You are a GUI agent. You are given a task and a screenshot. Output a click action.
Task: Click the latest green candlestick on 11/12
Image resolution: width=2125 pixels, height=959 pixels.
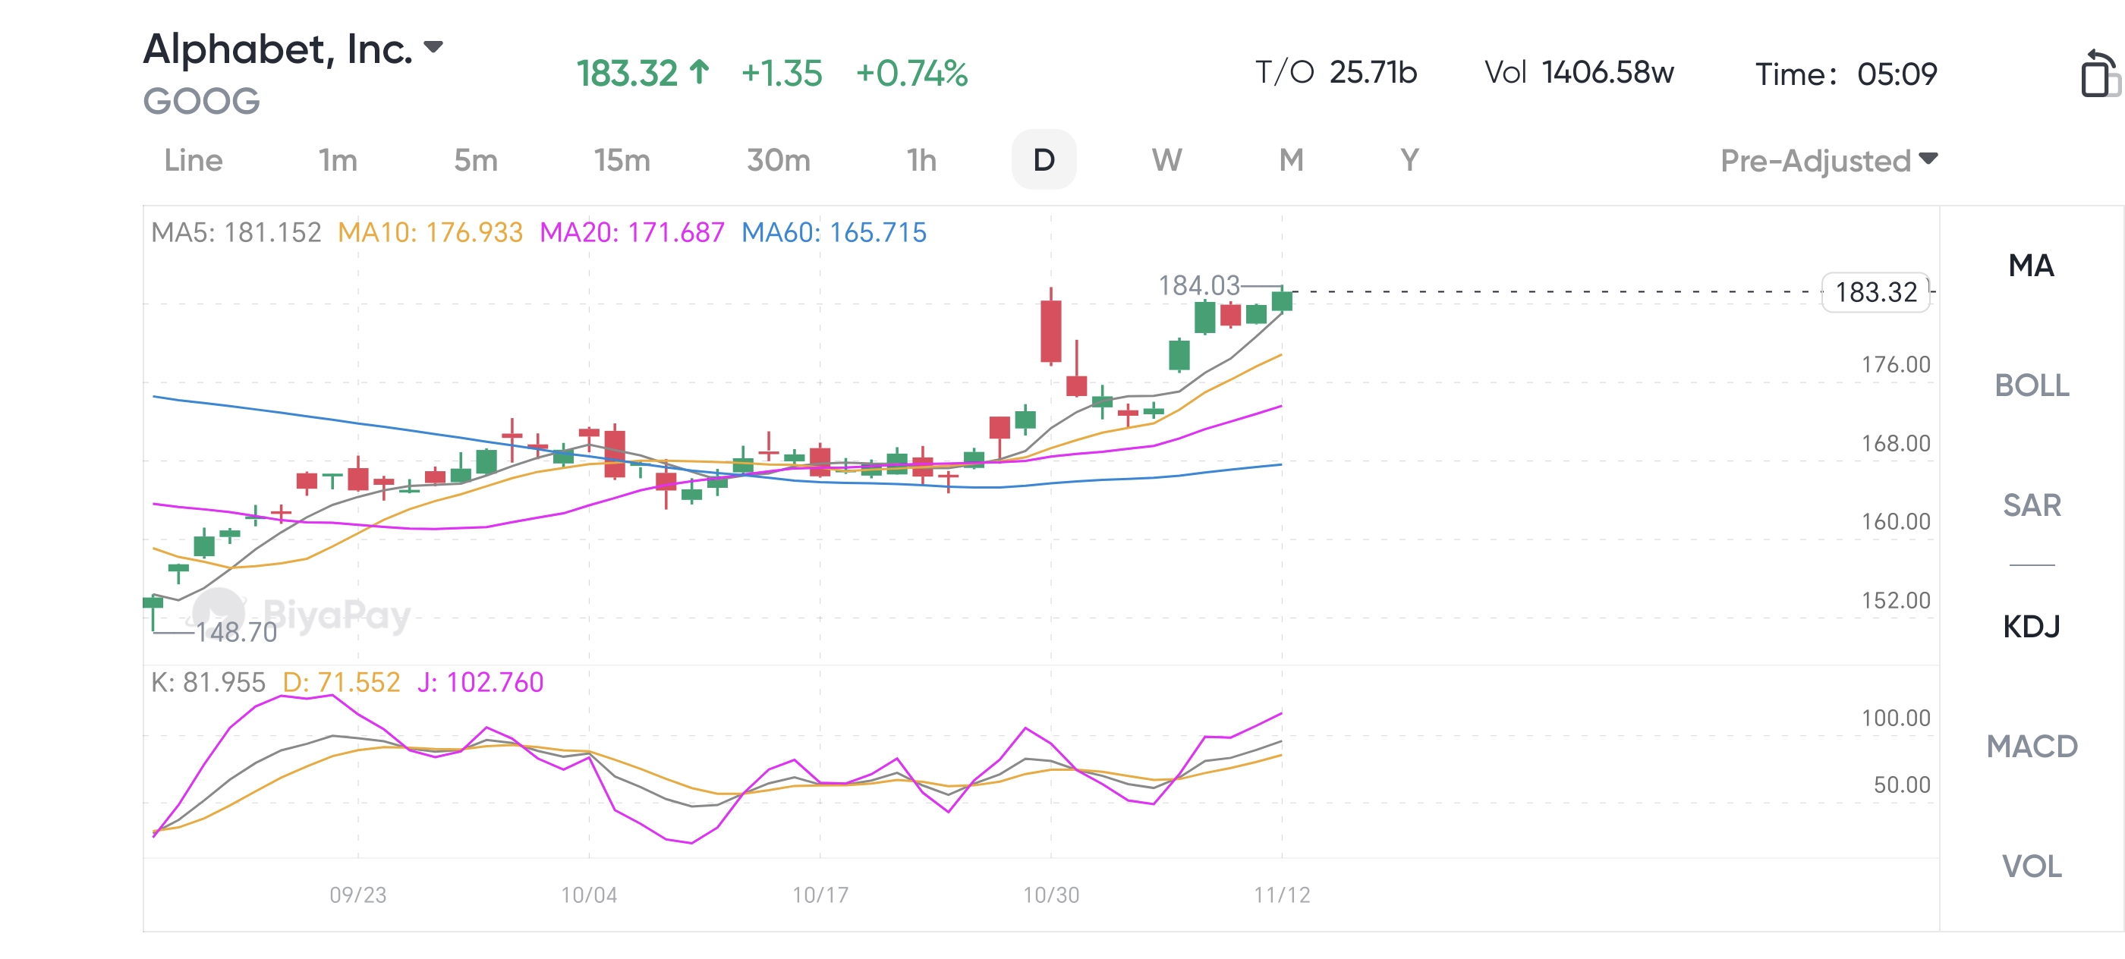1282,300
